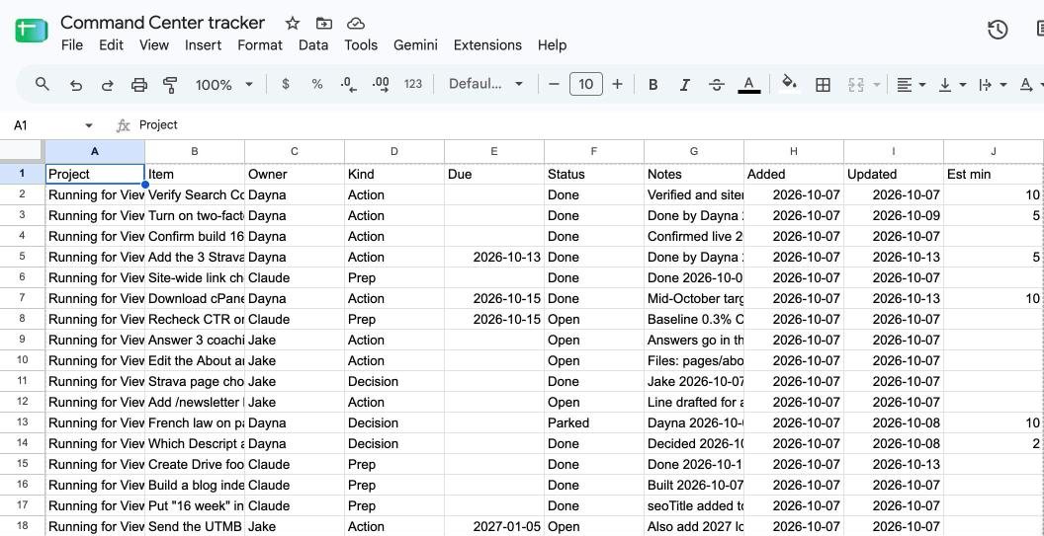Click the Kind header cell

394,175
